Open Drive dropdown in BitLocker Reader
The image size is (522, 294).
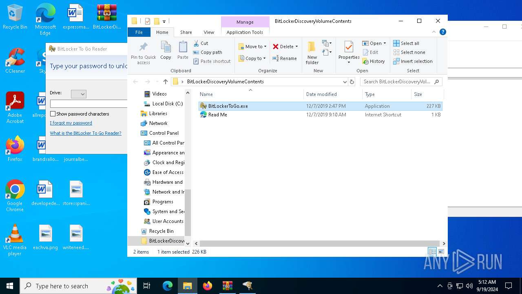(x=79, y=94)
